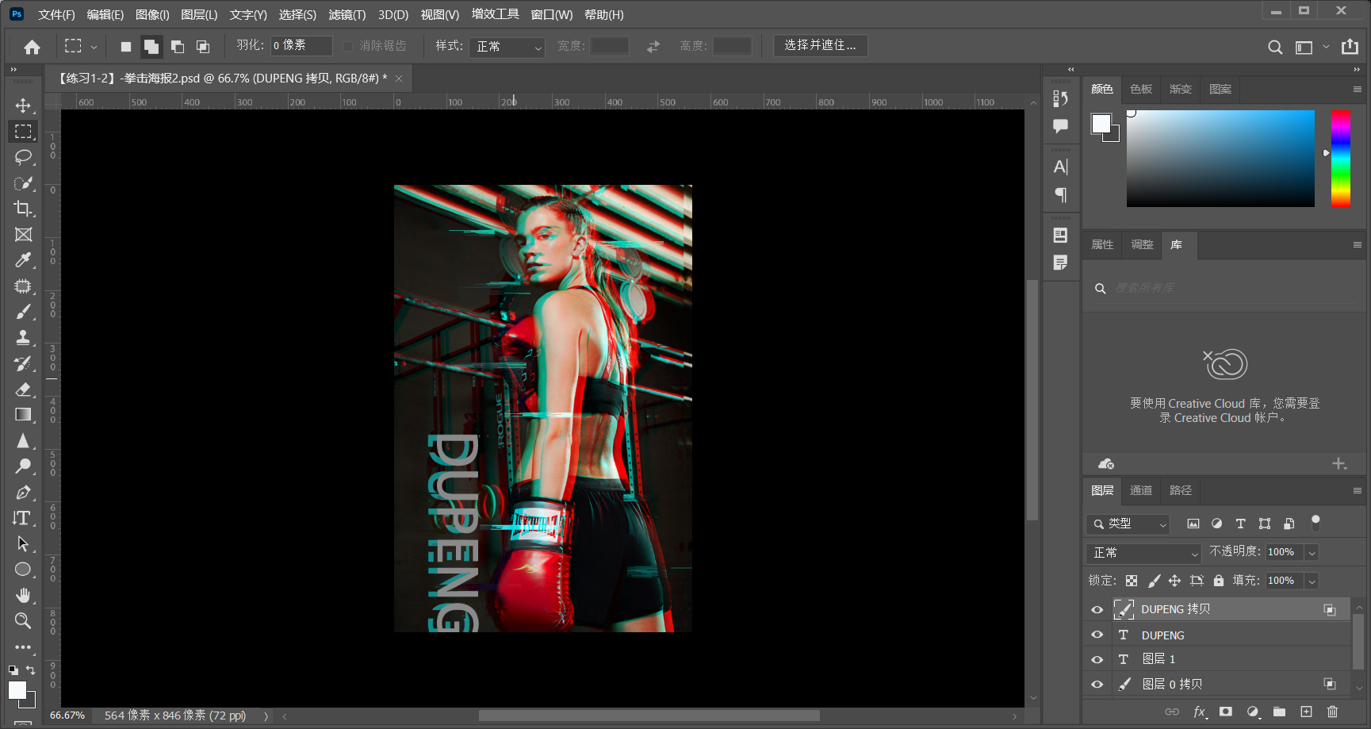This screenshot has height=729, width=1371.
Task: Select the Brush tool
Action: click(x=23, y=312)
